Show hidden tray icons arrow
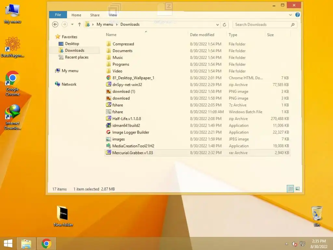 tap(287, 244)
